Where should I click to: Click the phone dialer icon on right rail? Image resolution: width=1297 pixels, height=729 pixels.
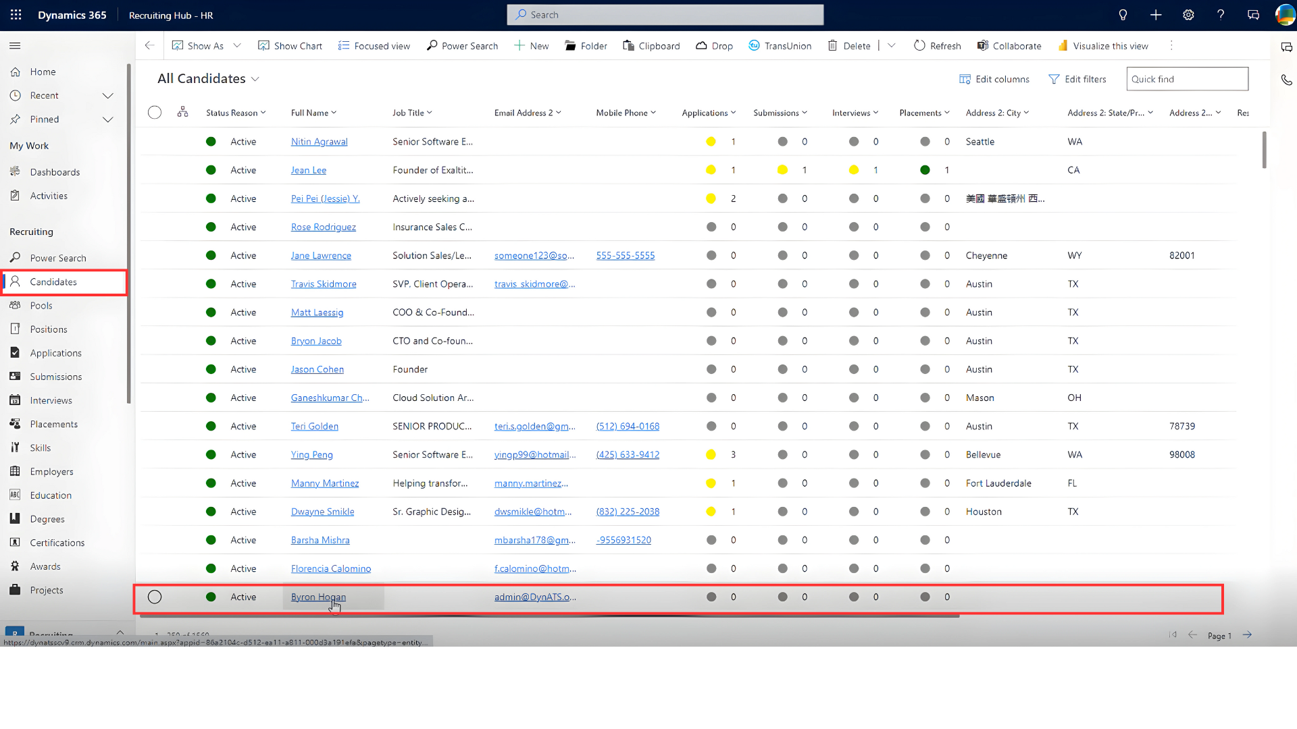(1286, 80)
